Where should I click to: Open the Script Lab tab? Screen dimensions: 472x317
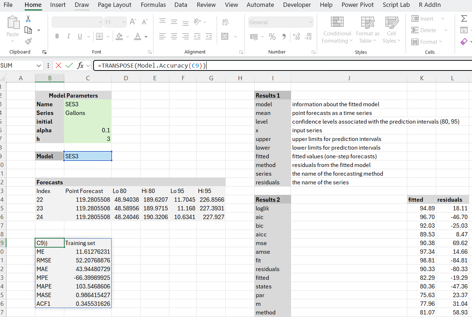pos(396,5)
